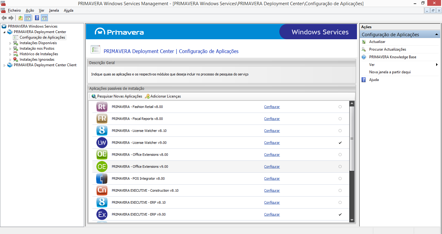442x234 pixels.
Task: Click the Instalações Ignoradas tree icon
Action: click(16, 59)
